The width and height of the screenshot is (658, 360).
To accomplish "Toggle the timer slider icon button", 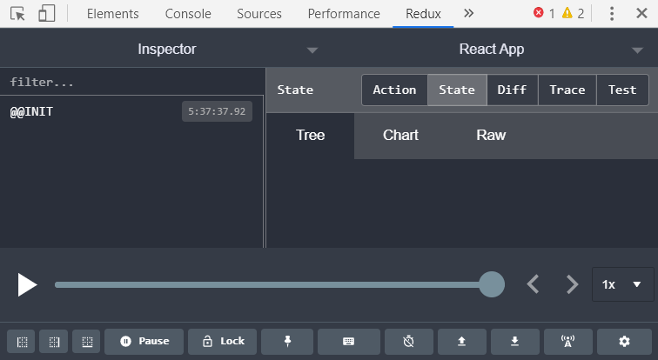I will tap(409, 342).
